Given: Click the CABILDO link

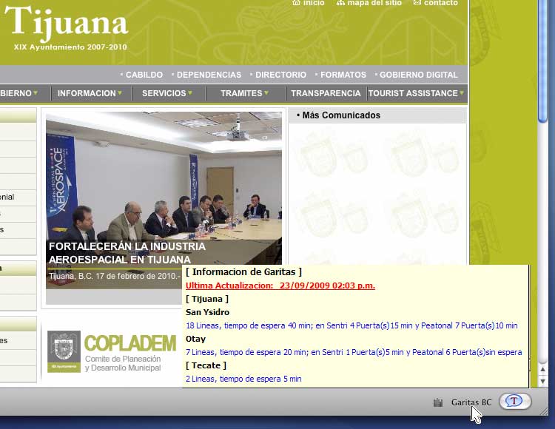Looking at the screenshot, I should pos(144,75).
